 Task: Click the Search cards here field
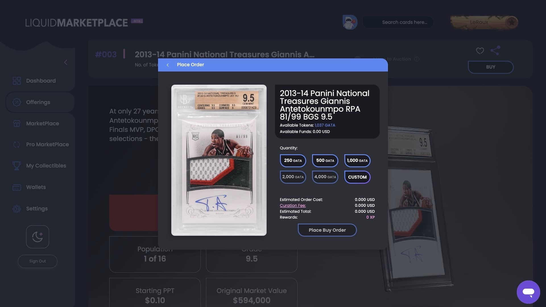398,22
